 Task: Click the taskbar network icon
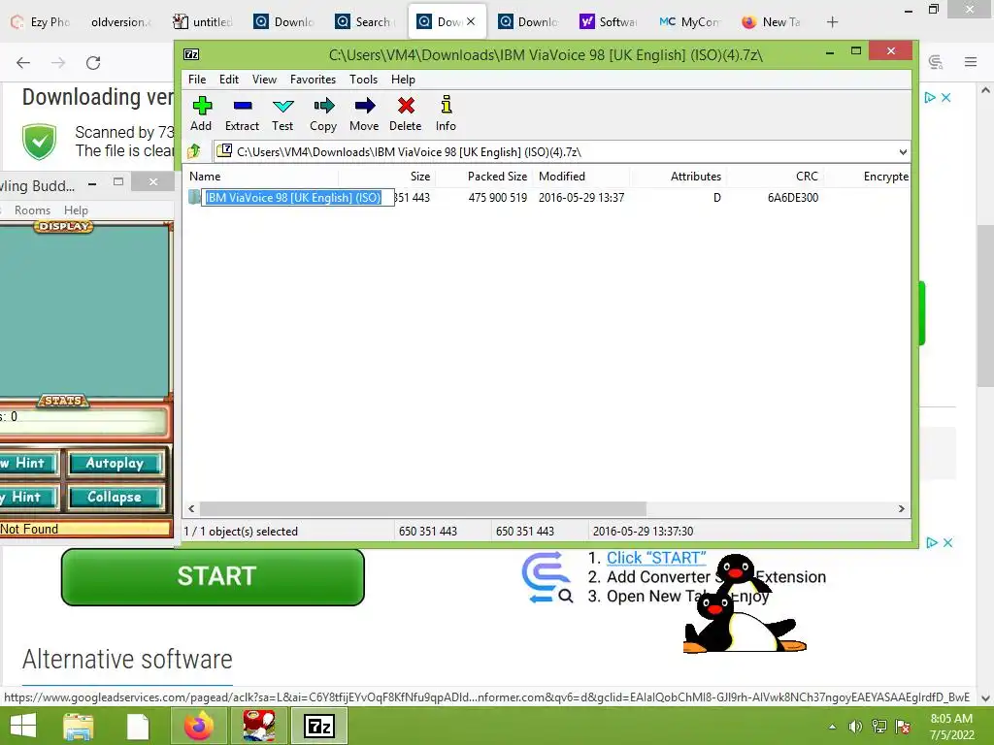tap(879, 727)
